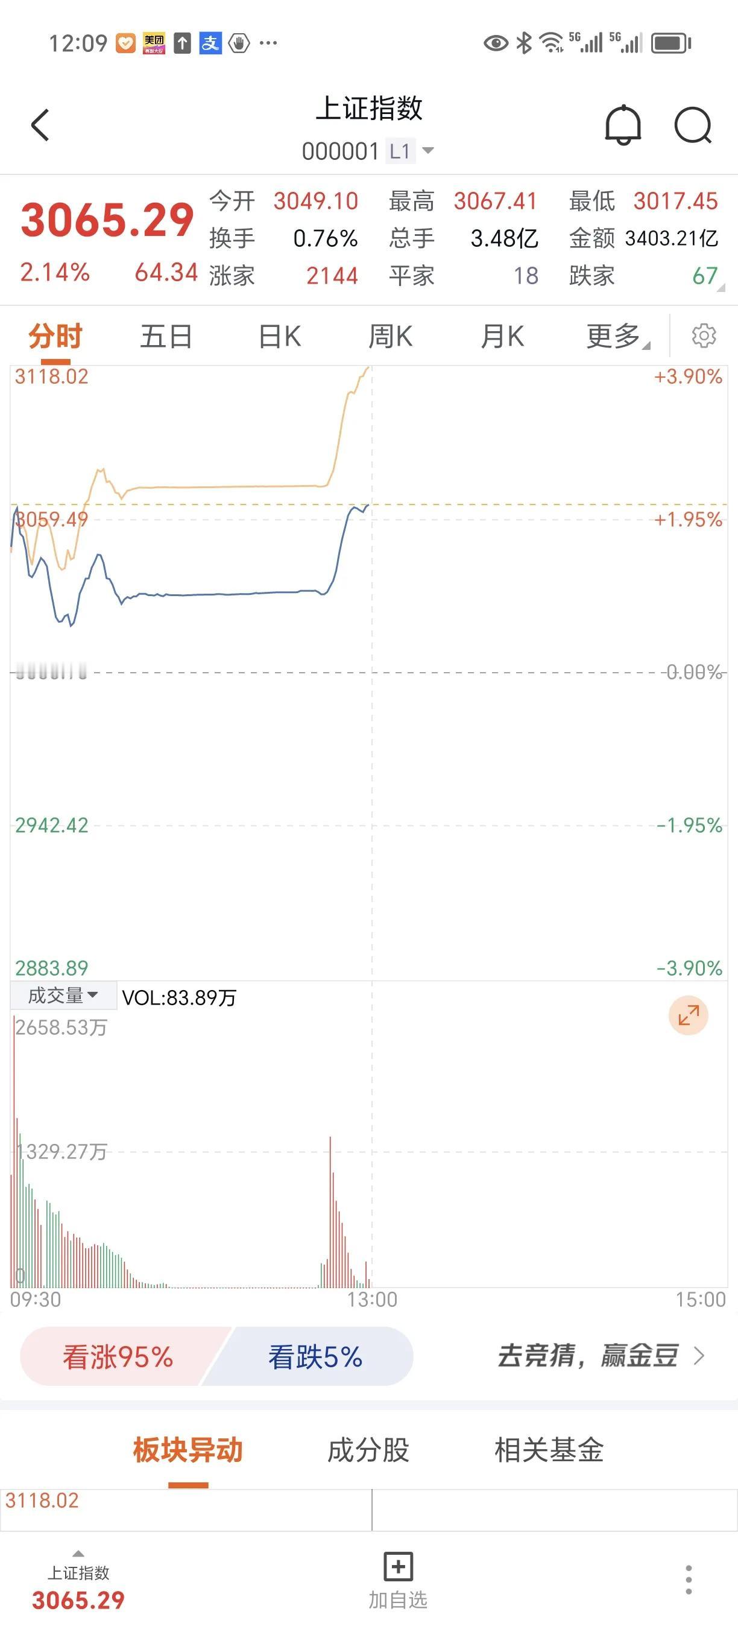Expand the 更多 chart period menu
The width and height of the screenshot is (738, 1629).
(617, 336)
